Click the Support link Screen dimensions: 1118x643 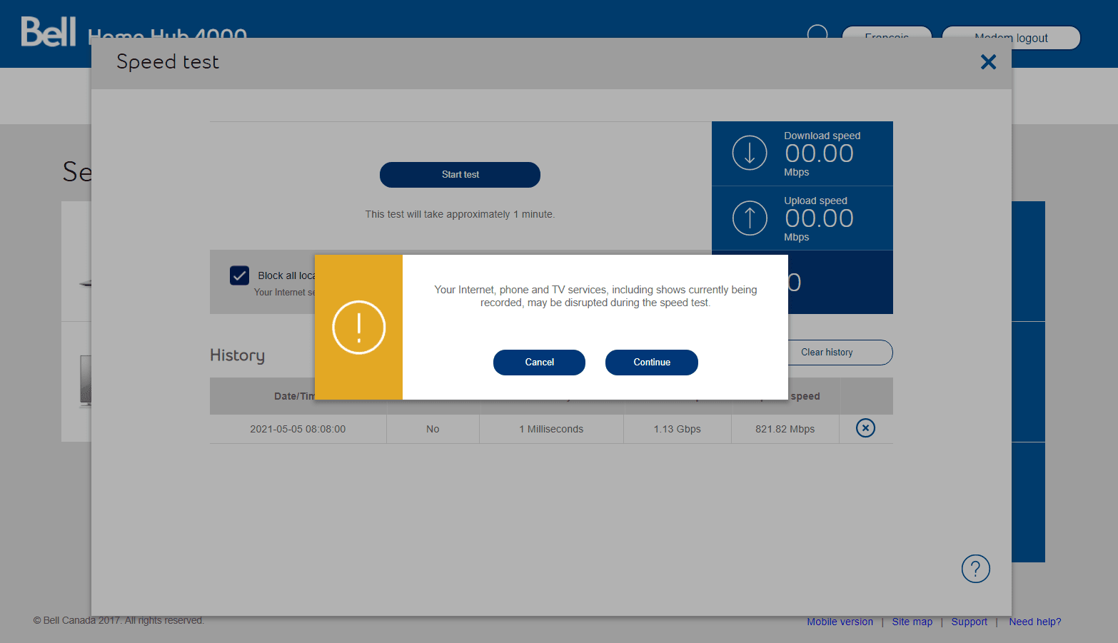(x=969, y=622)
